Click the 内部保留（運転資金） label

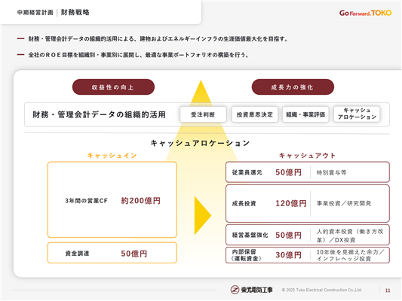tap(247, 255)
